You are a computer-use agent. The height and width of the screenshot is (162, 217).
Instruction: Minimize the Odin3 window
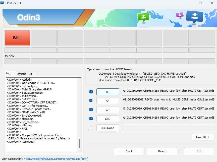point(189,3)
